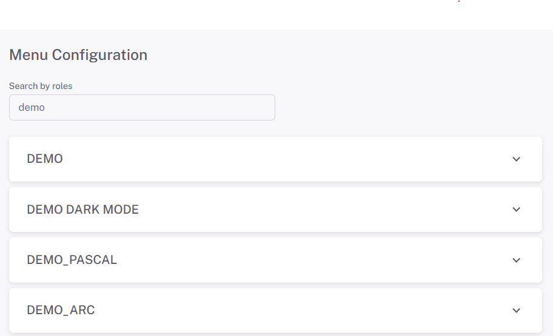Select the DEMO DARK MODE title text

[82, 209]
